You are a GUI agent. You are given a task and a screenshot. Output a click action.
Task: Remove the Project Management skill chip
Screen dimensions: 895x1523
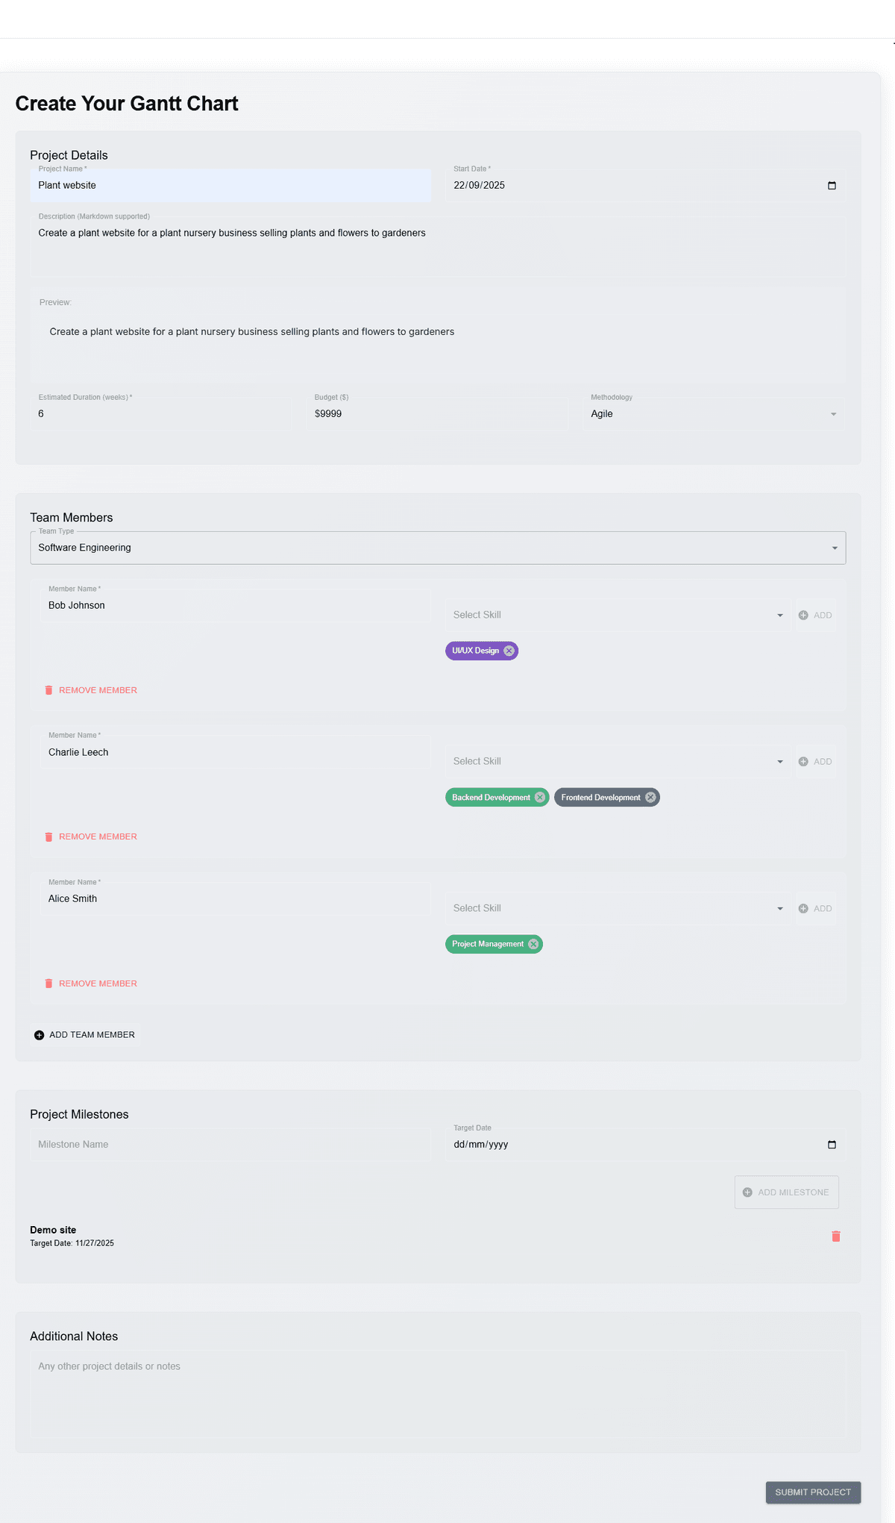pos(533,944)
